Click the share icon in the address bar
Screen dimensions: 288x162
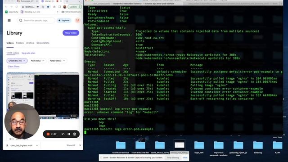[x=43, y=7]
